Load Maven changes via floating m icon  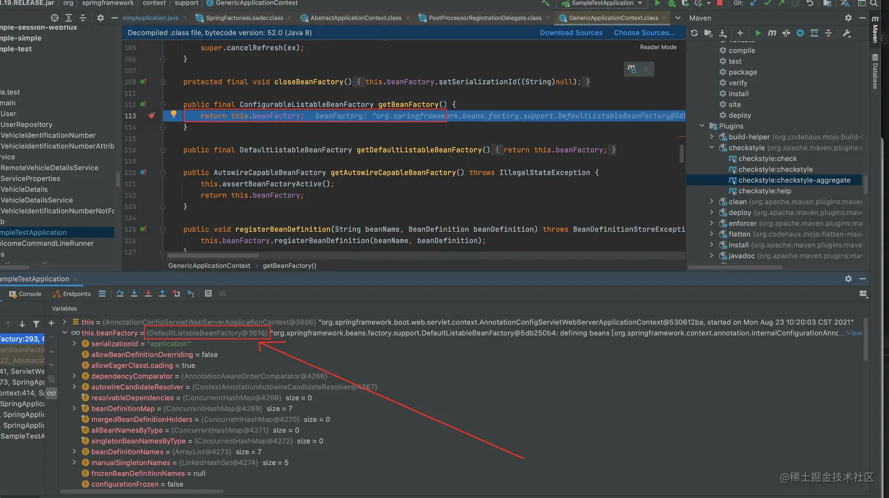(x=632, y=69)
